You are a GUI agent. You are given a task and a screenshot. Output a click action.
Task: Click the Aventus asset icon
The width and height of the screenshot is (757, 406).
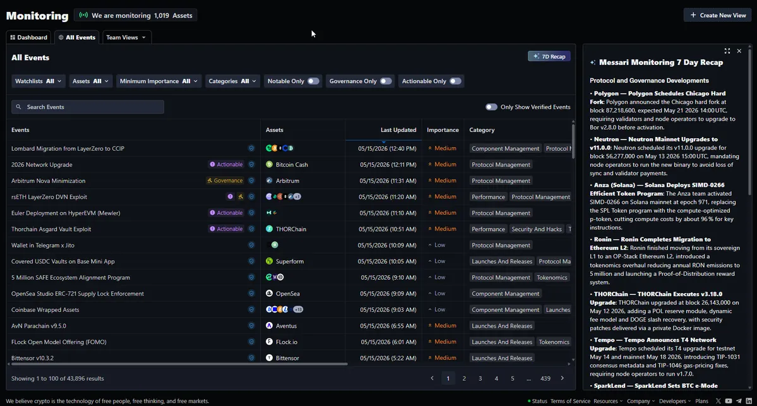coord(270,326)
